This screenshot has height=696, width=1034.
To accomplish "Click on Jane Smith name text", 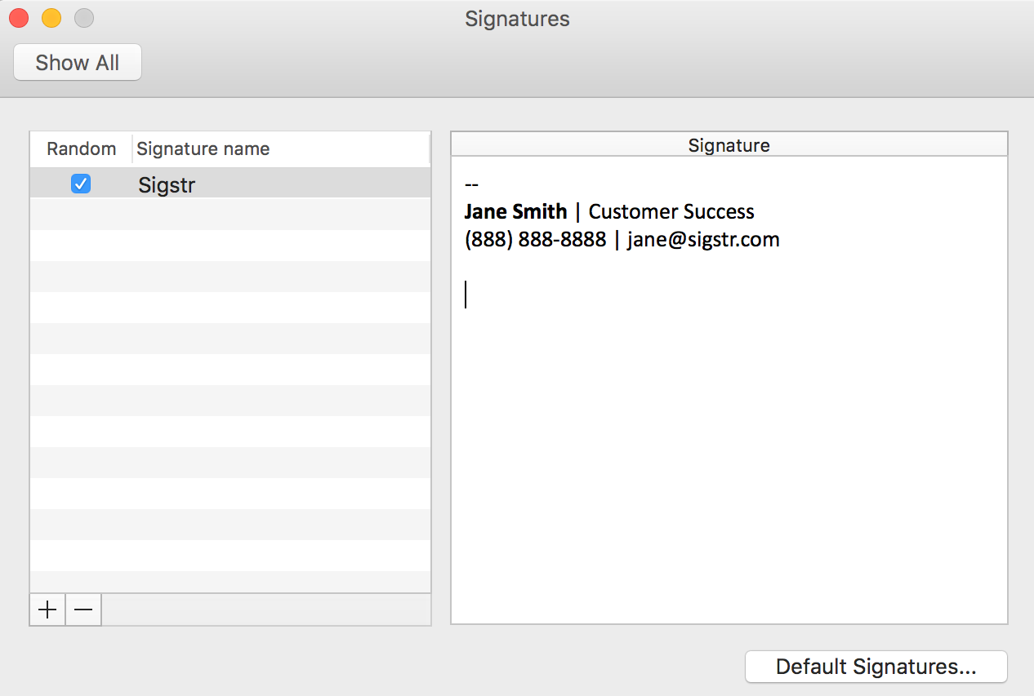I will [515, 212].
